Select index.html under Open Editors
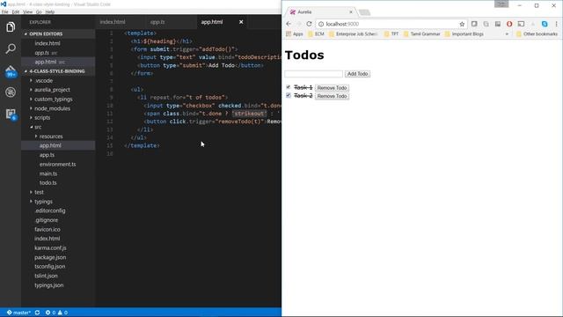 click(x=48, y=43)
